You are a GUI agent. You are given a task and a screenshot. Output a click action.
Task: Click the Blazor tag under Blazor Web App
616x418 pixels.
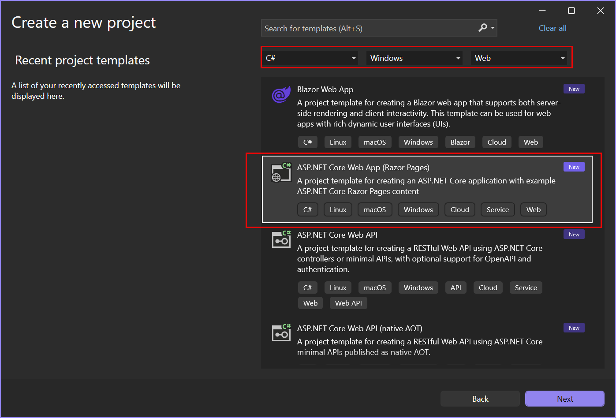pos(460,142)
